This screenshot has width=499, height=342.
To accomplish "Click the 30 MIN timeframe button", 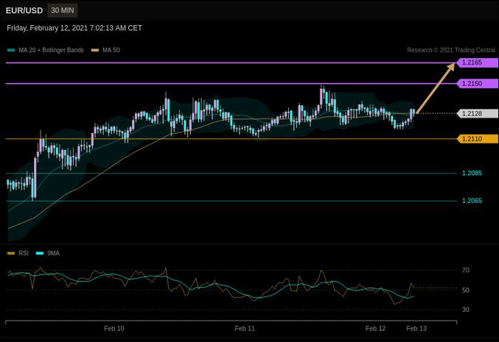I will (x=63, y=10).
